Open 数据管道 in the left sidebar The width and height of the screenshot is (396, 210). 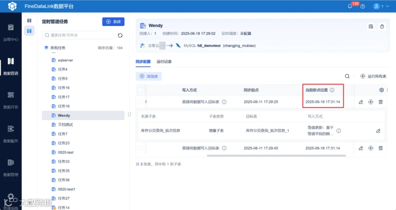11,66
